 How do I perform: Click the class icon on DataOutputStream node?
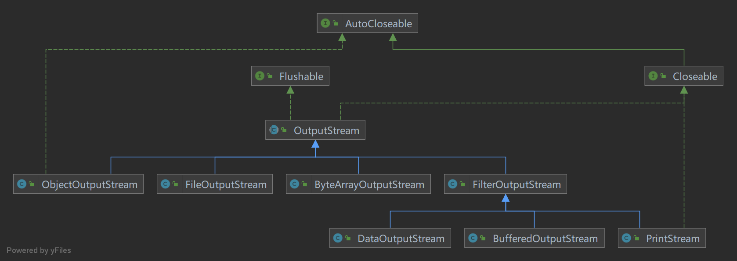click(338, 238)
